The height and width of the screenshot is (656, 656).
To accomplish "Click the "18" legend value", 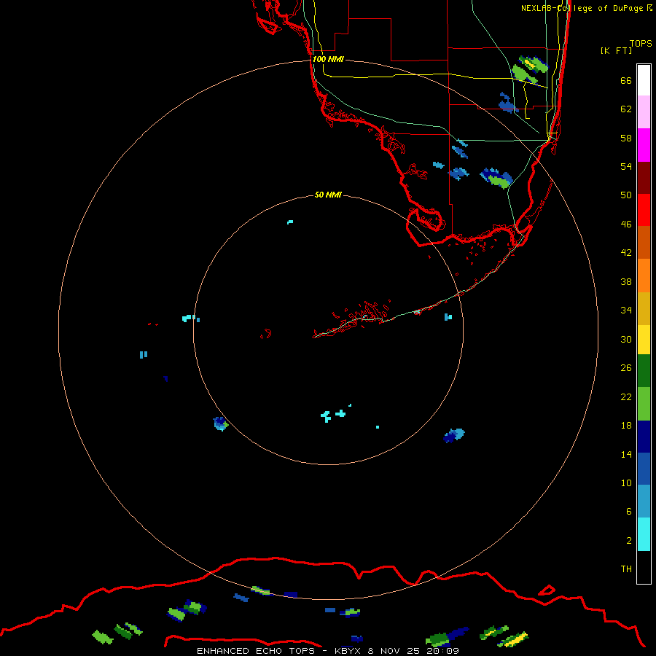I will (x=626, y=426).
